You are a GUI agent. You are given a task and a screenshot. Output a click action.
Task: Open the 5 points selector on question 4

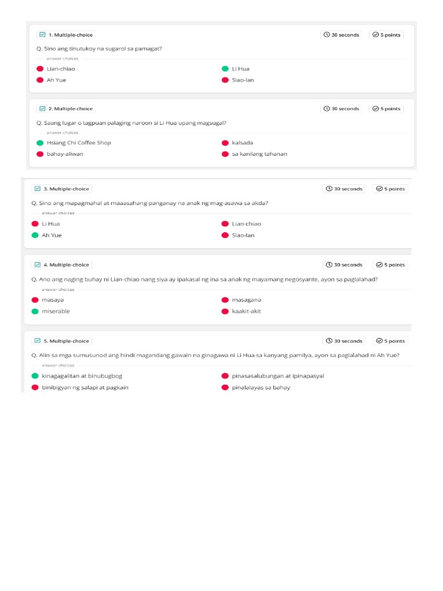[x=390, y=265]
